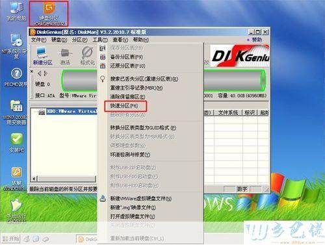Screen dimensions: 325x245
Task: Choose 新建.img映像文件 entry
Action: point(133,207)
